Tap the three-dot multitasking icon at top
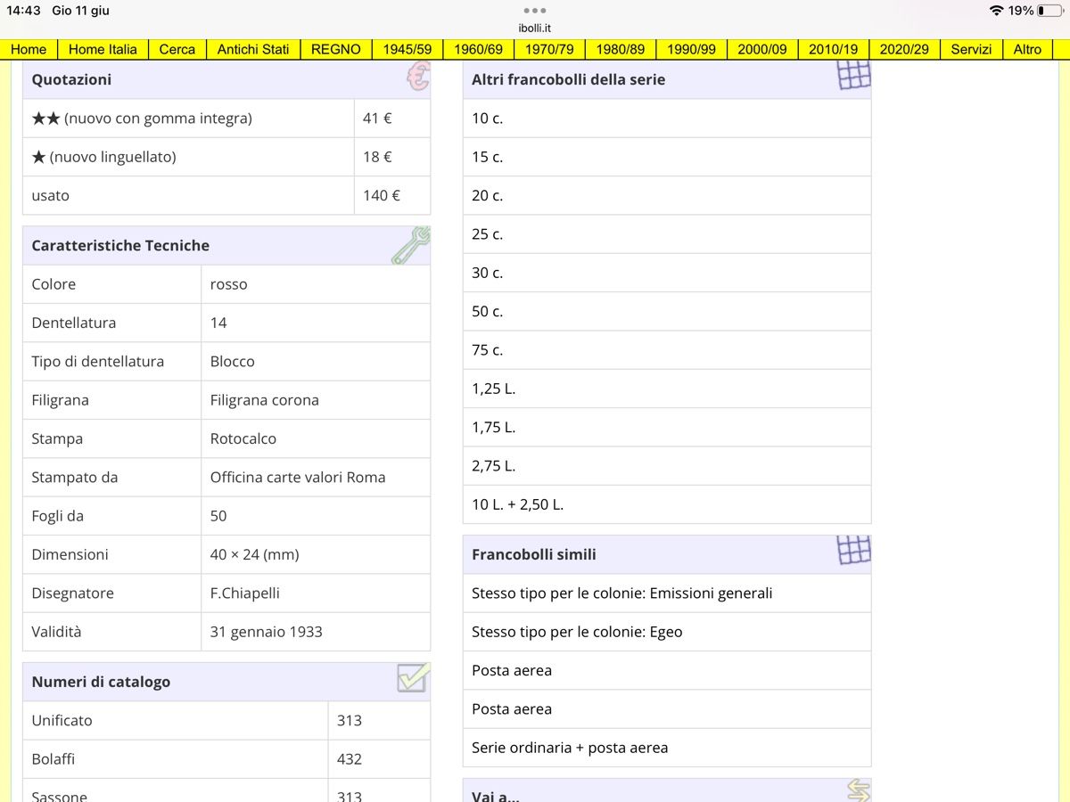Image resolution: width=1070 pixels, height=802 pixels. [x=534, y=11]
